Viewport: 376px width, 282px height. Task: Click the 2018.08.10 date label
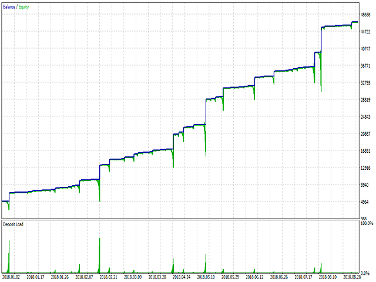point(328,277)
